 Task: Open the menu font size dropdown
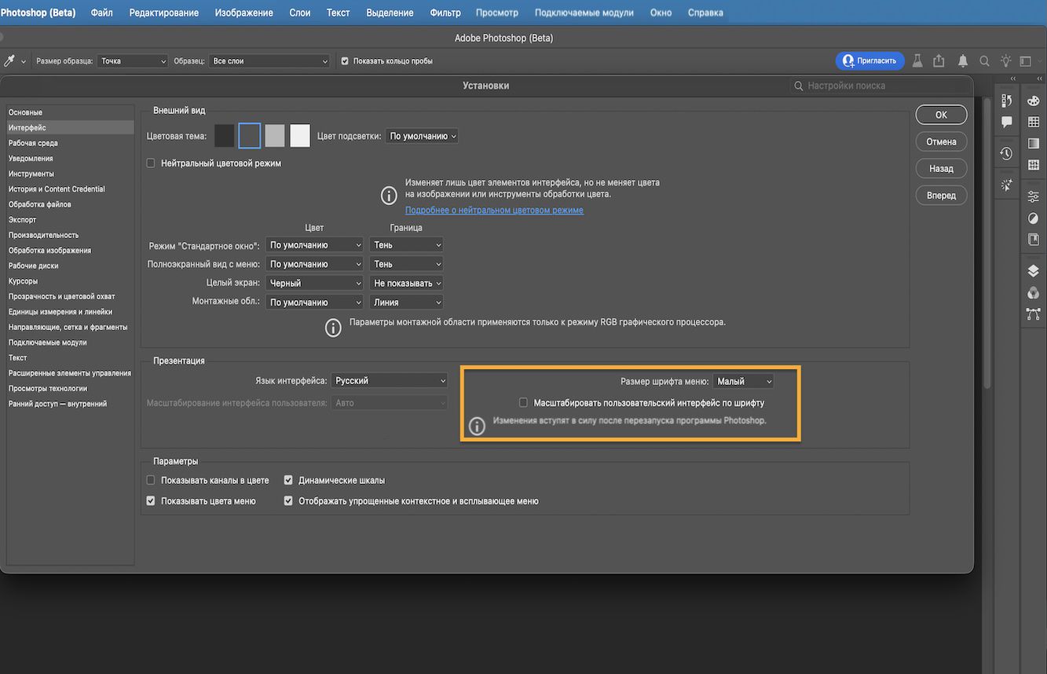(x=742, y=380)
